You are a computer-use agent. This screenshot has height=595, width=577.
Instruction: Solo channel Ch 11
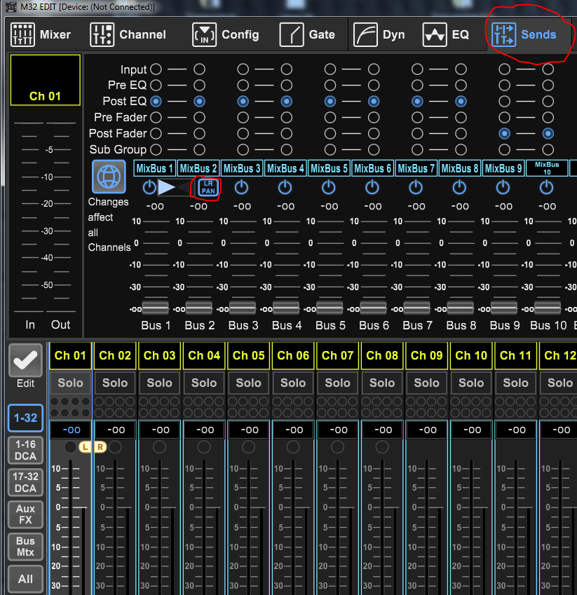click(515, 383)
